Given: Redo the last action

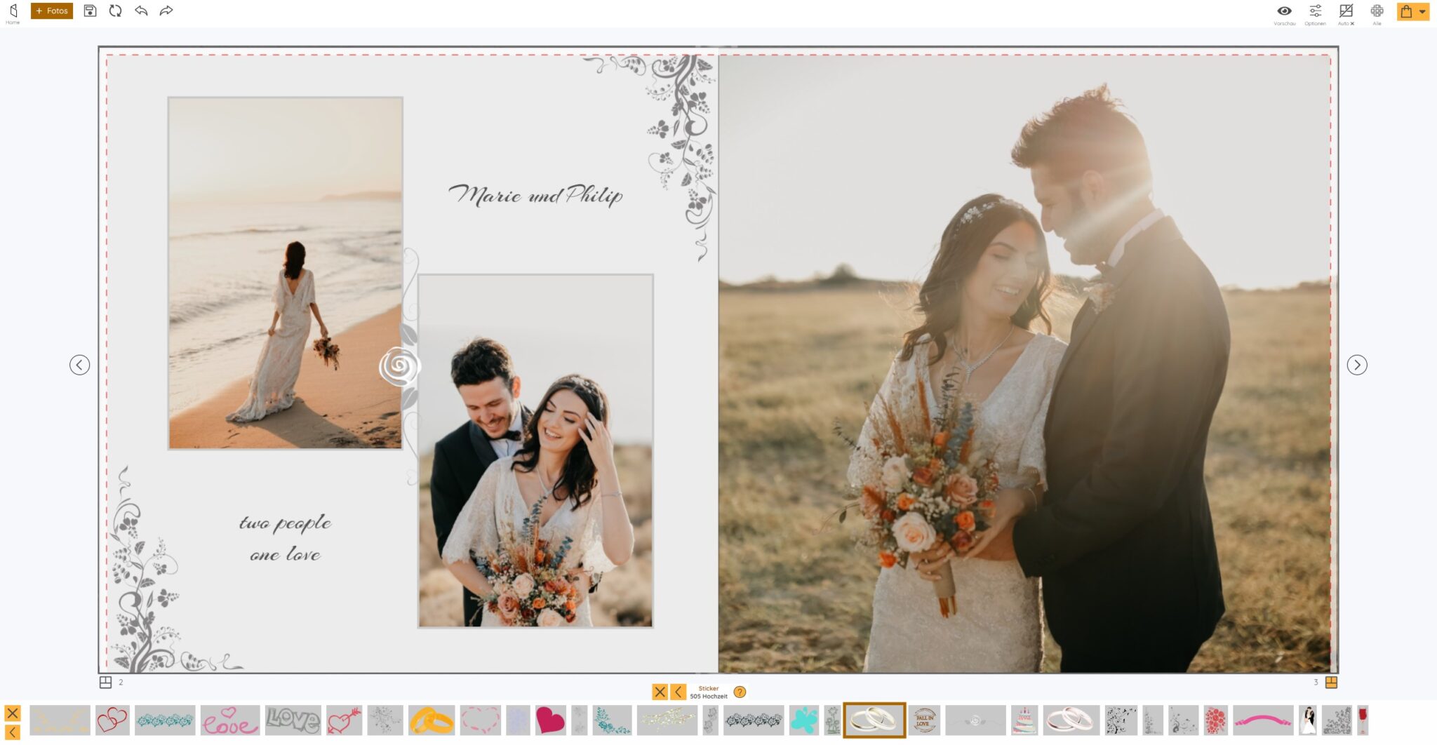Looking at the screenshot, I should 166,11.
